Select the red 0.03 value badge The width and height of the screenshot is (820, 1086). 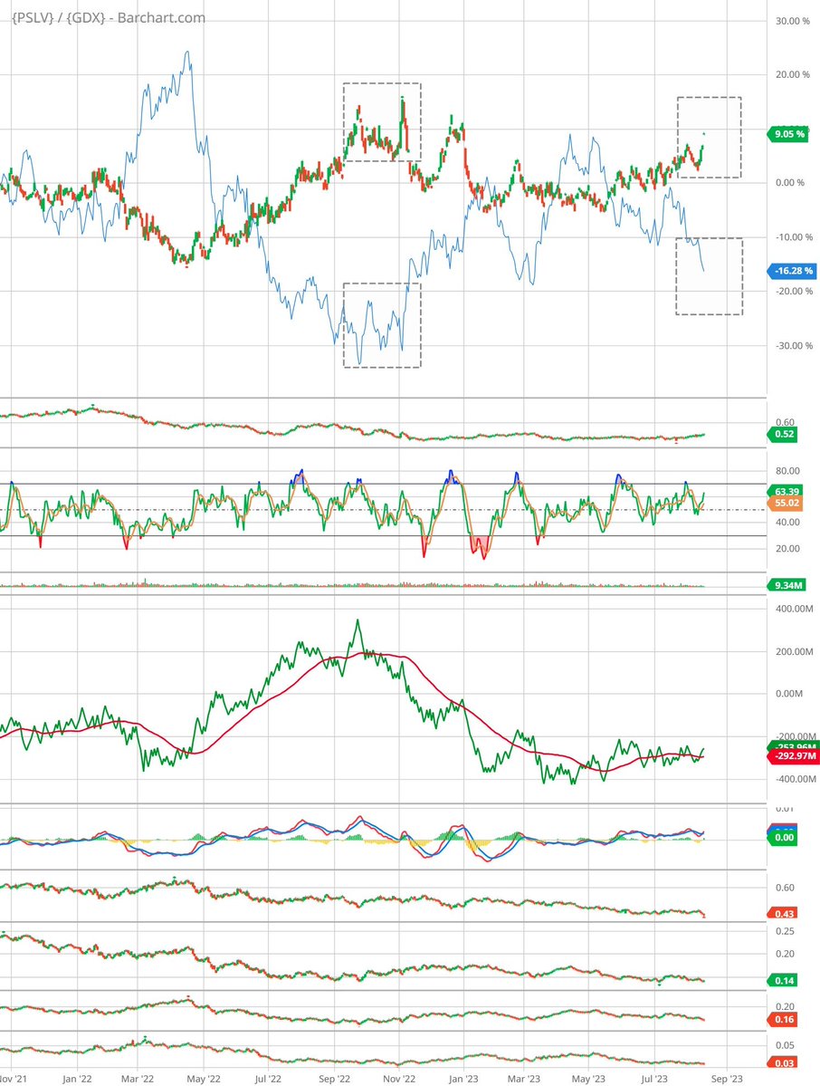(783, 1063)
